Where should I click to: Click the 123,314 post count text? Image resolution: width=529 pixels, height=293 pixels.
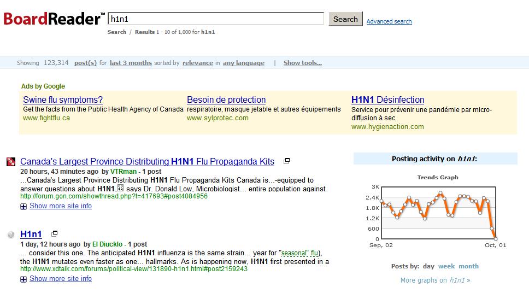[x=56, y=63]
